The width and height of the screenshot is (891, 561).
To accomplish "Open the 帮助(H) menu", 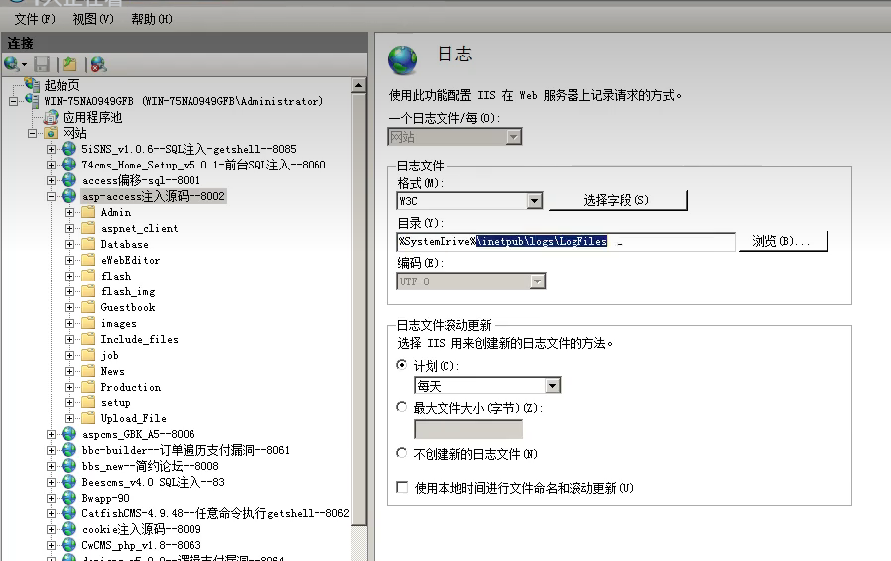I will click(152, 19).
